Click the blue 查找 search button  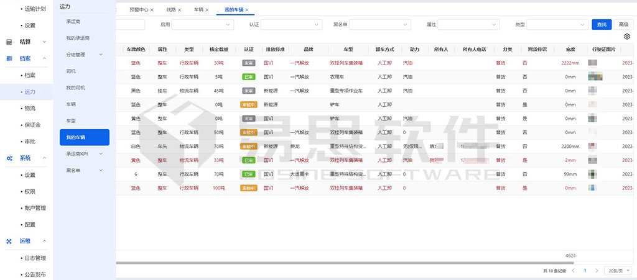pyautogui.click(x=601, y=25)
